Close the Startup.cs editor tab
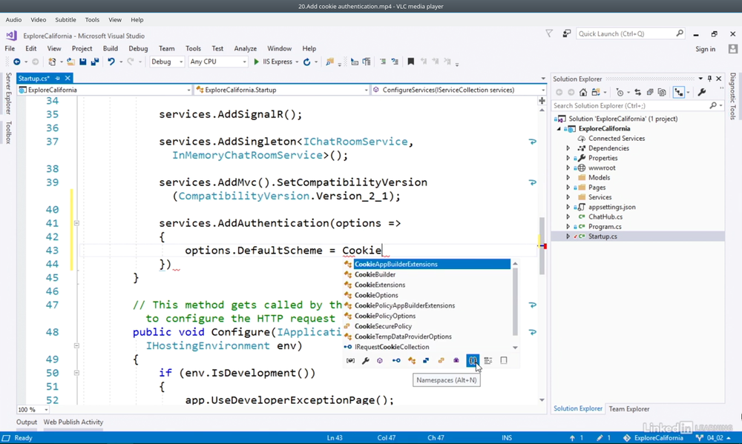This screenshot has height=444, width=742. [x=68, y=78]
